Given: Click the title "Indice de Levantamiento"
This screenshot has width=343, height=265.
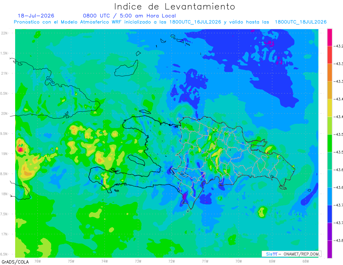Looking at the screenshot, I should (175, 7).
